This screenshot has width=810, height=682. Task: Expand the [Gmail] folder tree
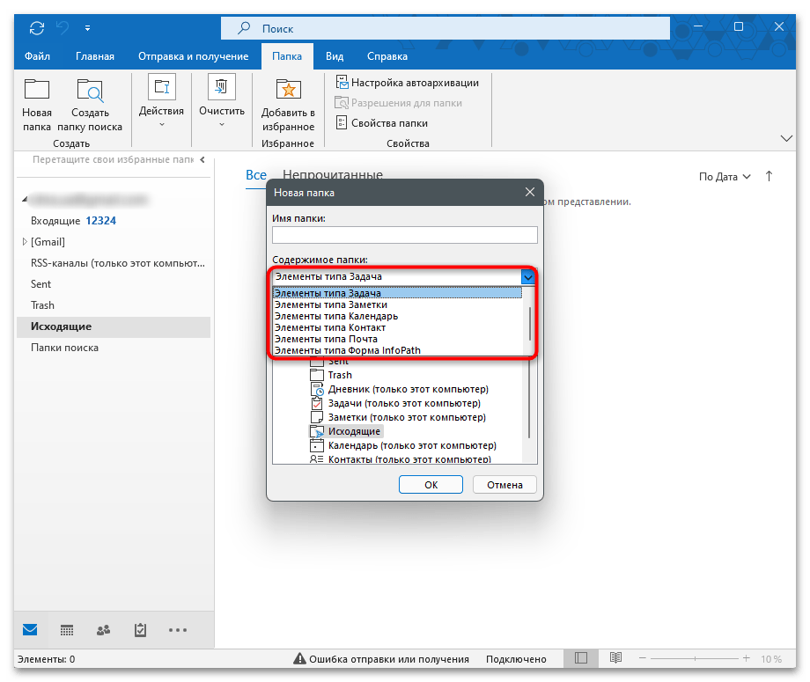[x=24, y=242]
